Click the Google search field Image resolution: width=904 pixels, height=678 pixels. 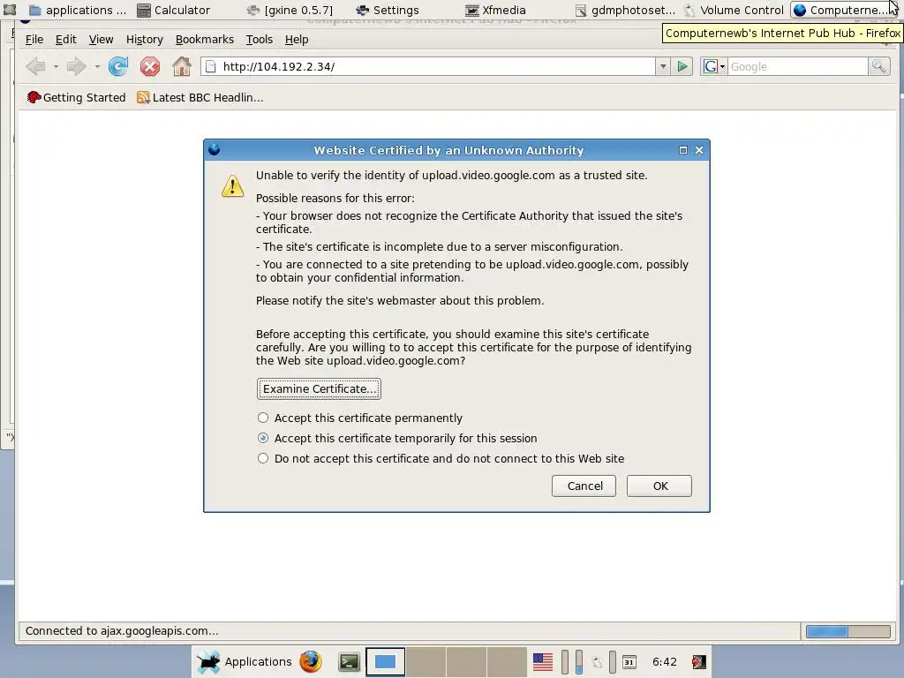[797, 66]
